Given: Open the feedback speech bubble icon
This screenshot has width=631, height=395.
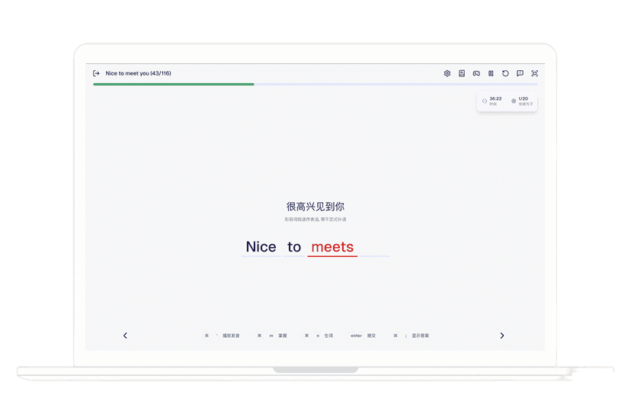Looking at the screenshot, I should (x=520, y=73).
